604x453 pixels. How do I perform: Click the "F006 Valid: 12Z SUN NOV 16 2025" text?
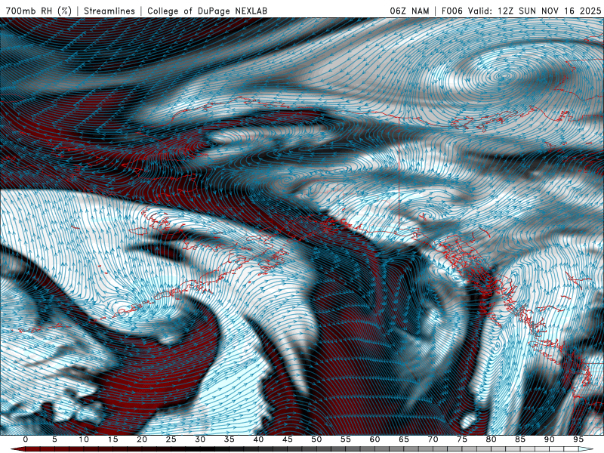[521, 11]
